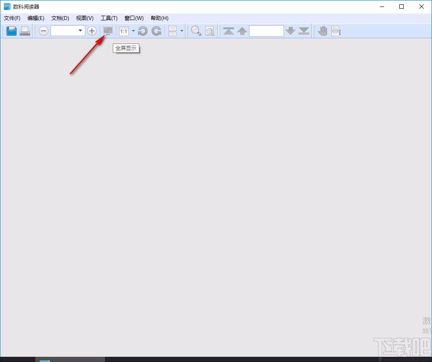Zoom in with the plus button

[x=92, y=31]
